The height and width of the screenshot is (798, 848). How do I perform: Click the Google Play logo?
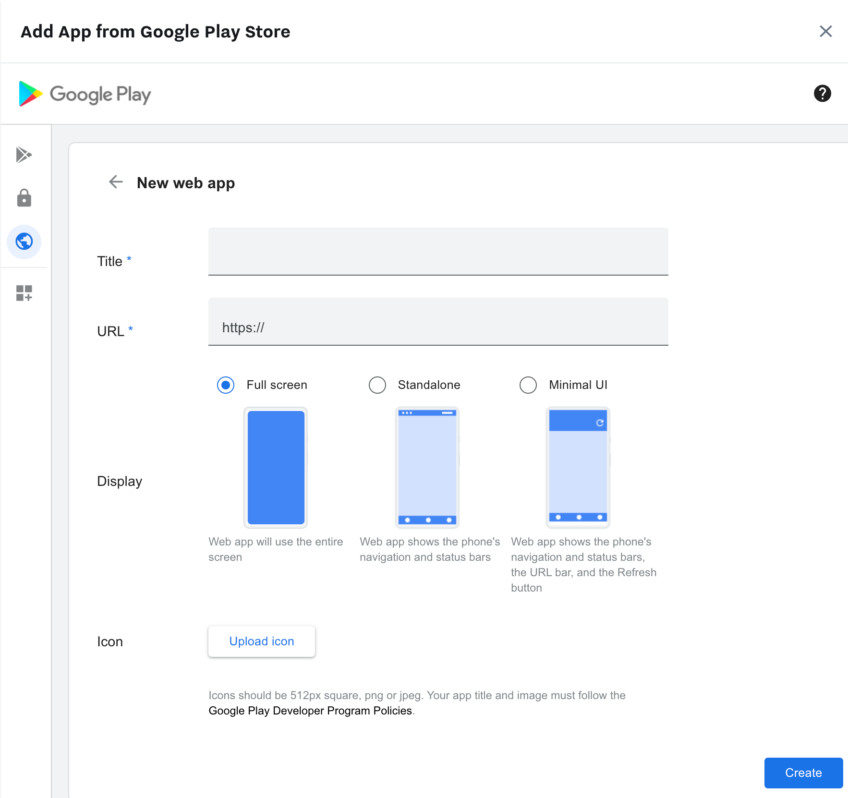click(85, 94)
